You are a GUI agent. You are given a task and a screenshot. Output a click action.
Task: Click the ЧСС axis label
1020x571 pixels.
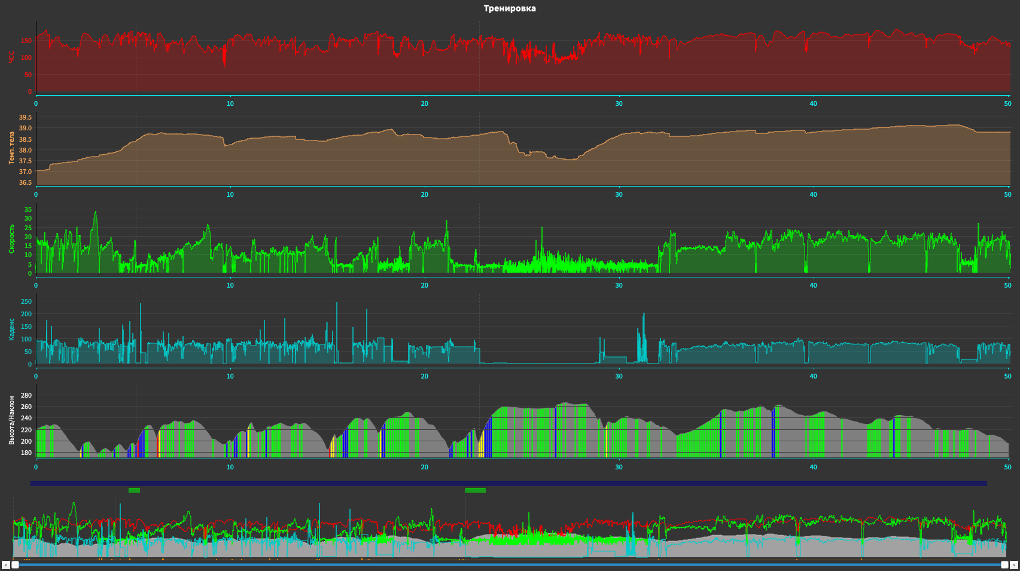(11, 57)
